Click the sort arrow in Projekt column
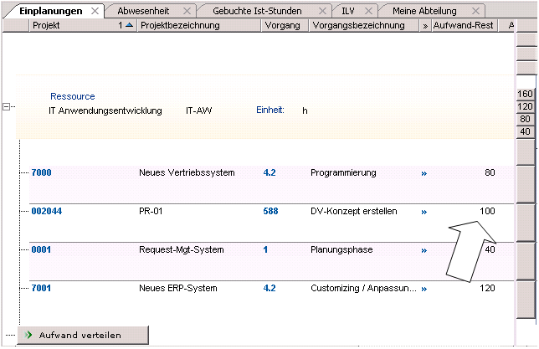The width and height of the screenshot is (539, 349). [129, 26]
